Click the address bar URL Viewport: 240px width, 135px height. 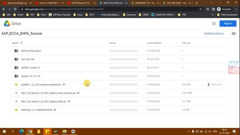(x=64, y=9)
